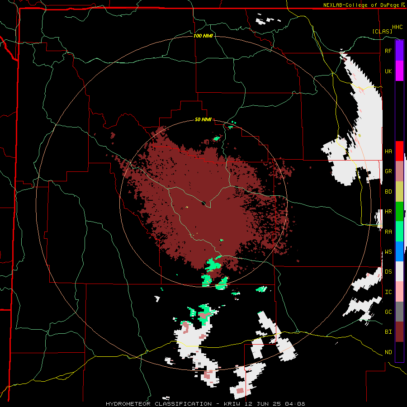Click the '50 NMI' range ring label
Viewport: 407px width, 407px height.
203,119
